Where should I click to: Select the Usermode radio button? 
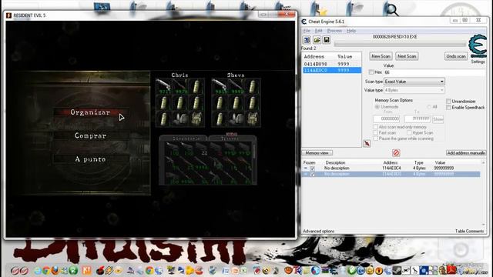pos(377,107)
